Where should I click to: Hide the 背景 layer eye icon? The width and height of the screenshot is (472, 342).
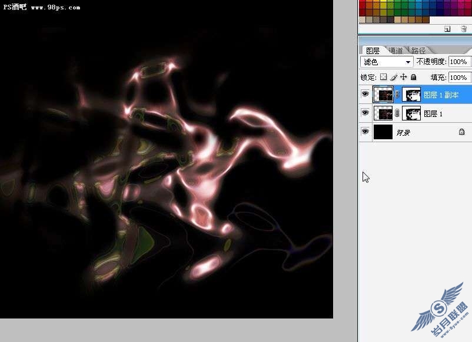[365, 132]
